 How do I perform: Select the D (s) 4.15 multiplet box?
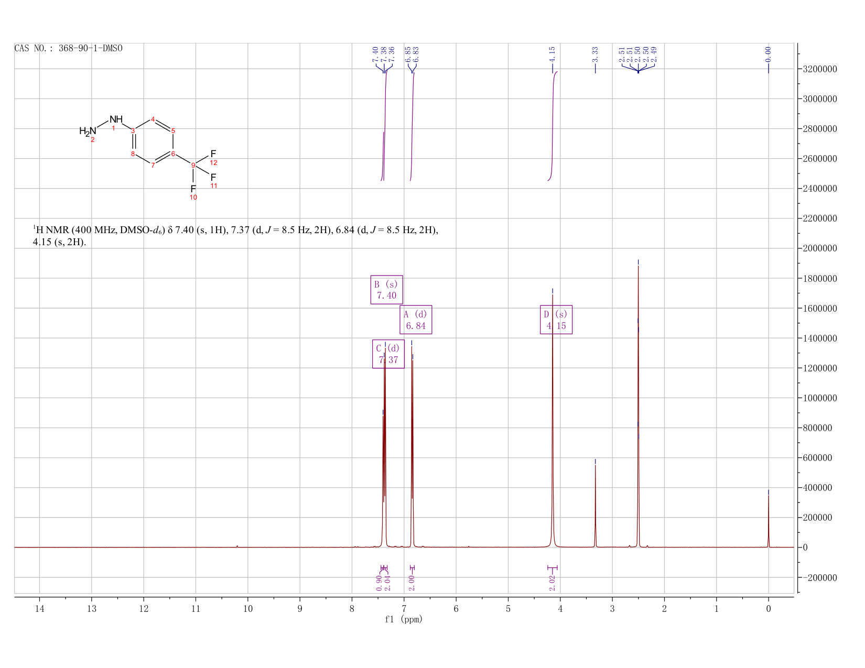pyautogui.click(x=556, y=320)
